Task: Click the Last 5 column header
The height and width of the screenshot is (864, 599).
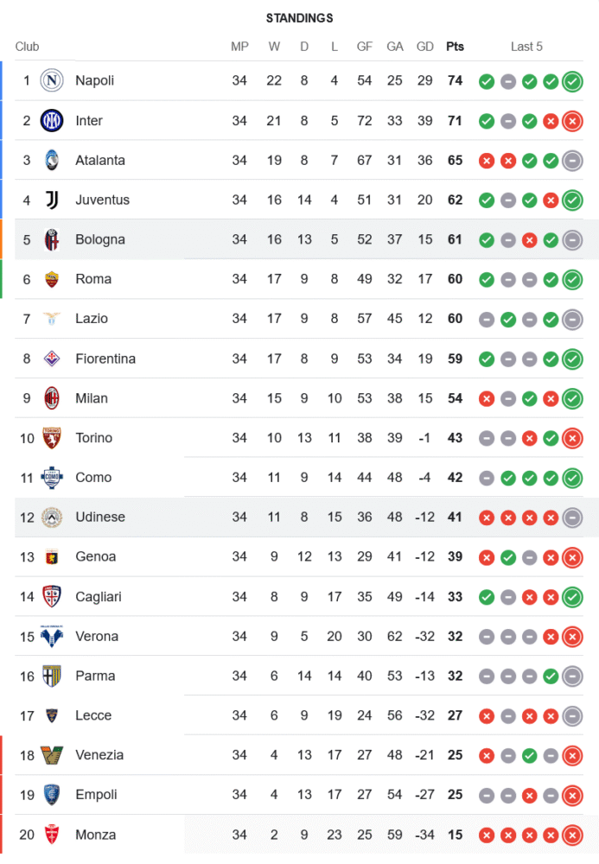Action: pyautogui.click(x=526, y=47)
